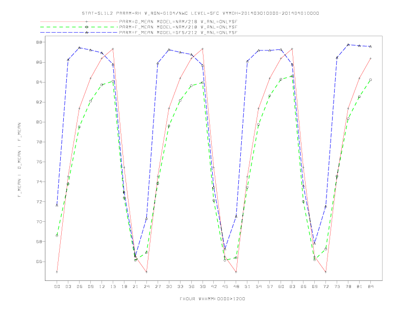Click y-axis tick label 84

click(39, 82)
